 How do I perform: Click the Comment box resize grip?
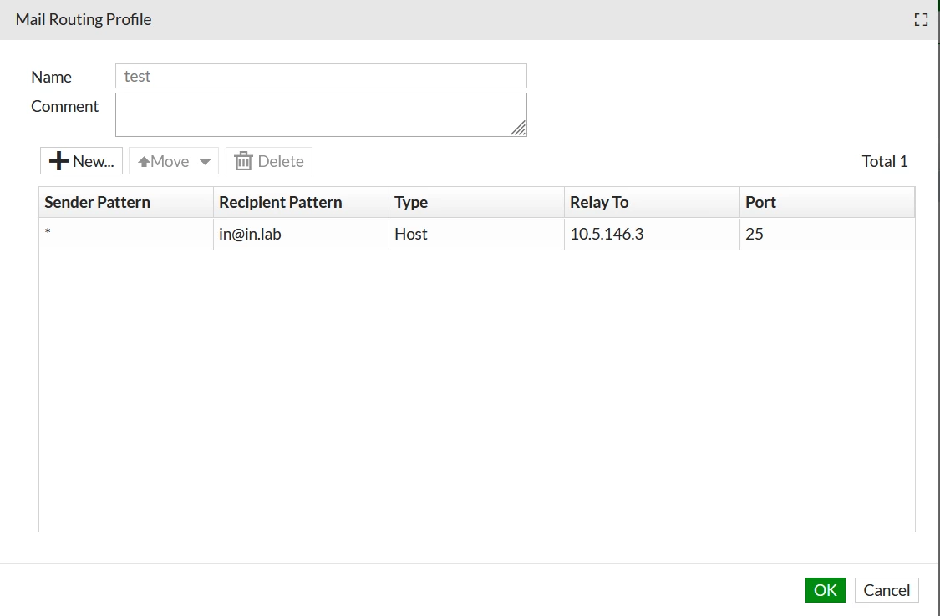pyautogui.click(x=519, y=128)
